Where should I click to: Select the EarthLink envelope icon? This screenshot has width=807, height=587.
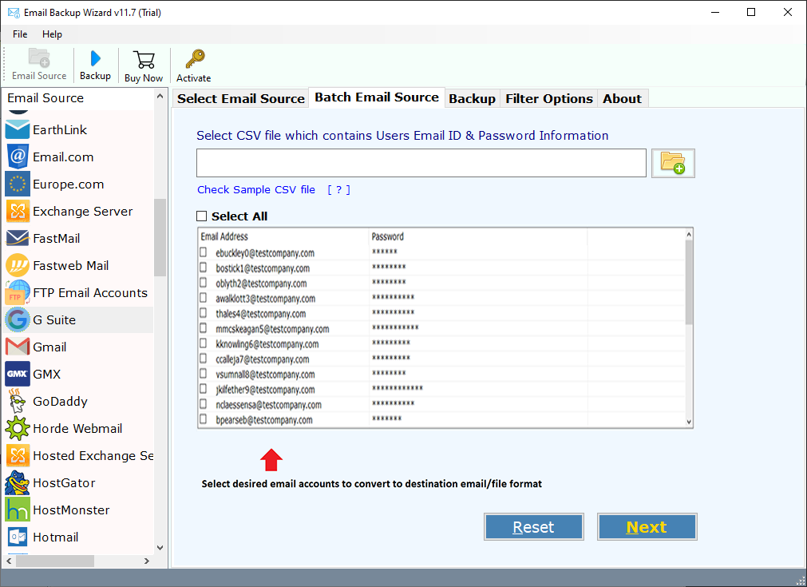coord(18,129)
